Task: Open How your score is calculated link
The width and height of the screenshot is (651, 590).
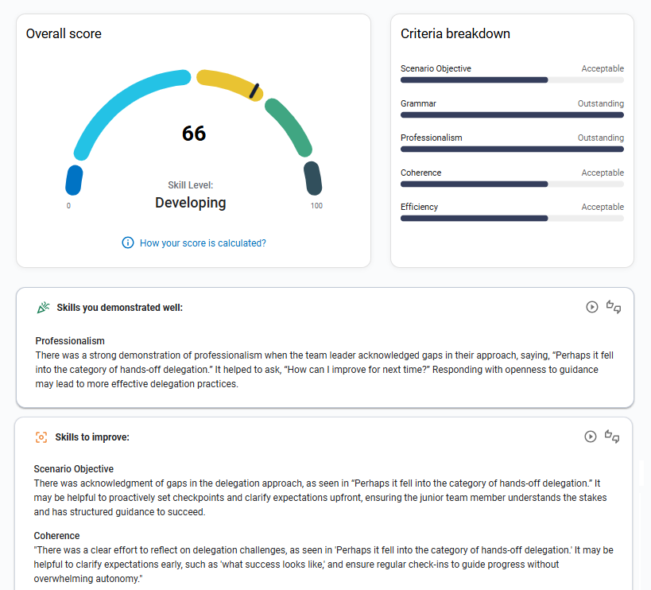Action: point(203,243)
